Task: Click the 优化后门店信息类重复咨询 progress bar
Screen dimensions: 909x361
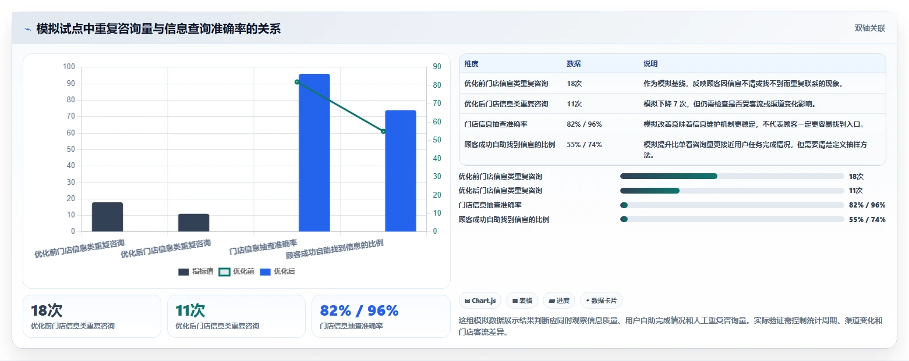Action: tap(732, 191)
